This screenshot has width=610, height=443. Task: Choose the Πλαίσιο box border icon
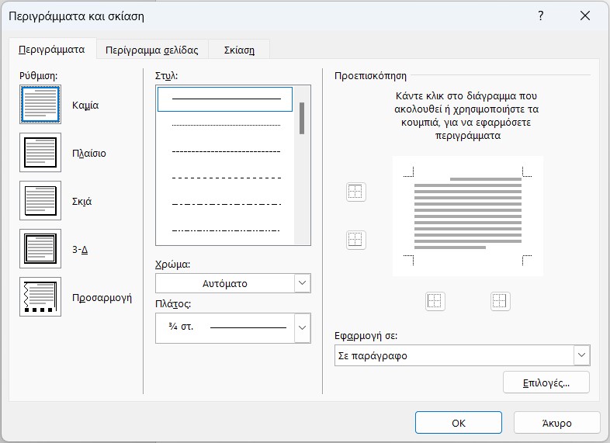point(40,153)
